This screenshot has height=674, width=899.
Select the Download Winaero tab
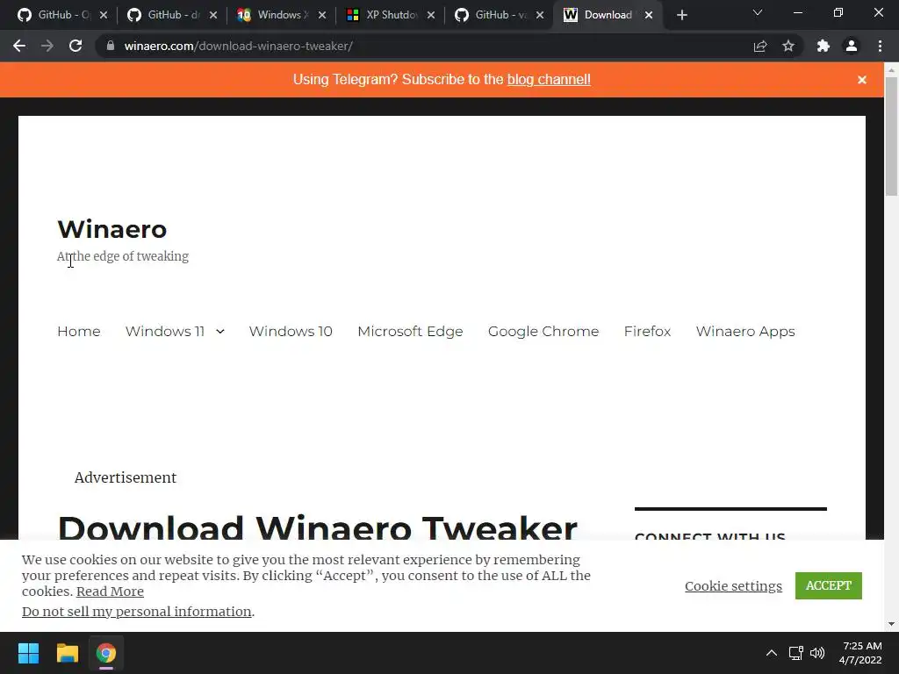pyautogui.click(x=608, y=16)
